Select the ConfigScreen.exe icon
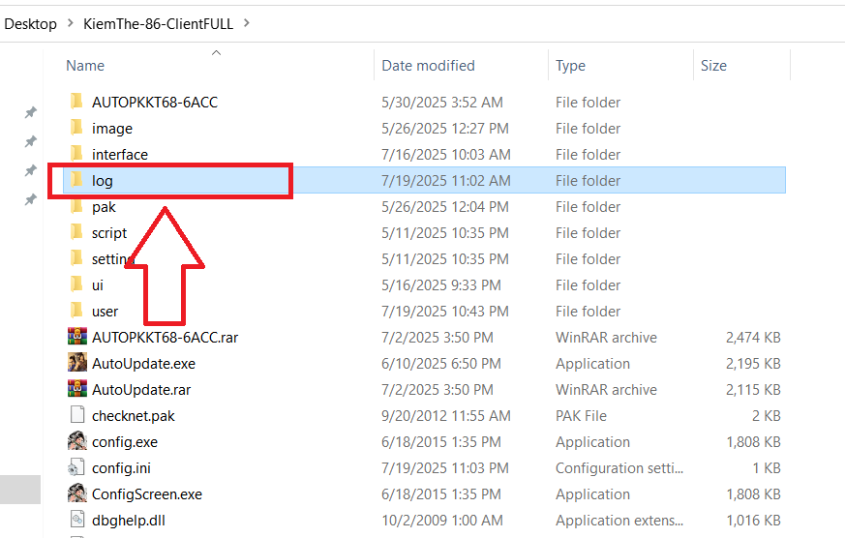Viewport: 845px width, 538px height. click(77, 494)
